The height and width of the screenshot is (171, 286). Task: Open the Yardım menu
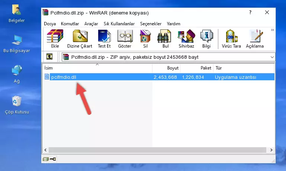click(173, 24)
